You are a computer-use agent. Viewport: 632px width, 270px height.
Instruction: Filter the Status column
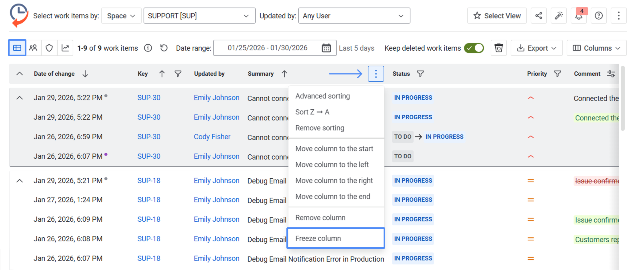click(420, 74)
